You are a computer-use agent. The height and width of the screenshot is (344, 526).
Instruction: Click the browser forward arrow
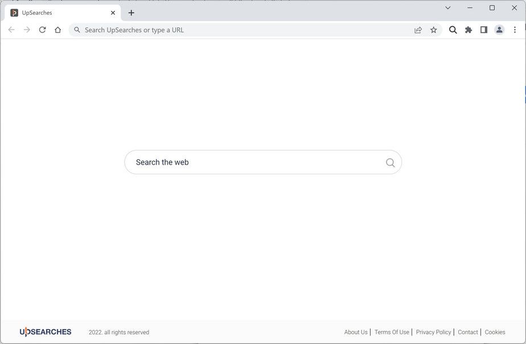coord(27,30)
